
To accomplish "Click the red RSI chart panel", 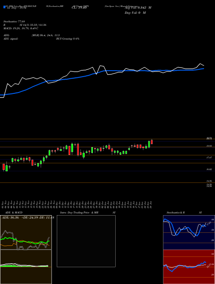I will click(189, 267).
